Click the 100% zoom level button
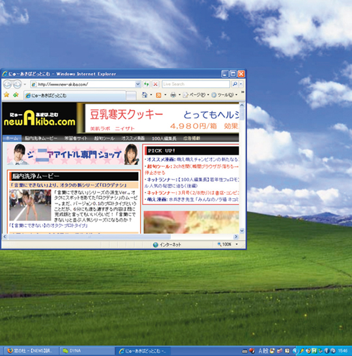 tap(224, 245)
